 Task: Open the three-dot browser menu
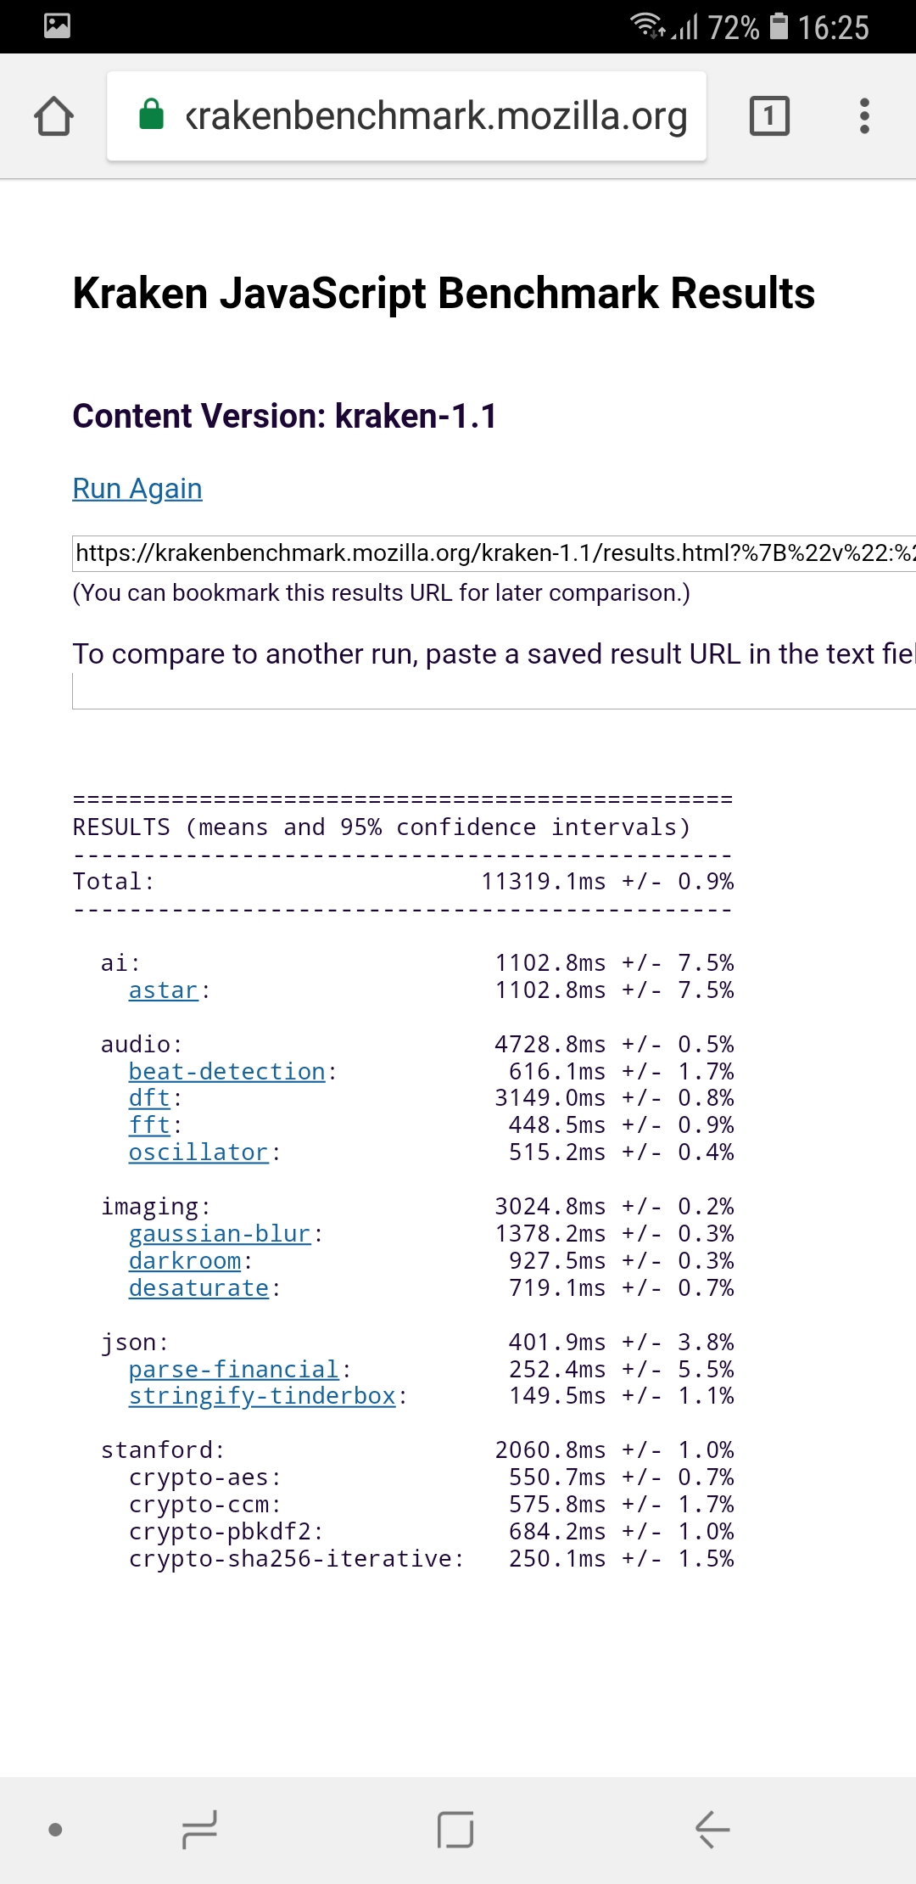(x=864, y=116)
